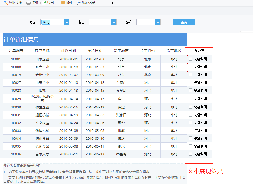Click customer cell 协昌妮绒有限公司
This screenshot has height=194, width=253.
point(42,99)
